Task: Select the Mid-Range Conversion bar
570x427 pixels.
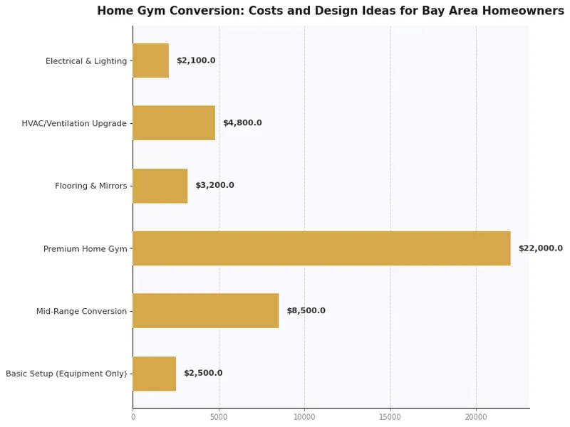Action: 206,310
